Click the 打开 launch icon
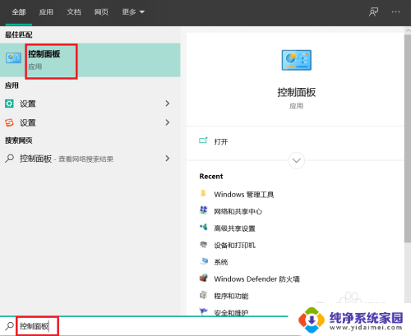This screenshot has height=336, width=411. 203,140
